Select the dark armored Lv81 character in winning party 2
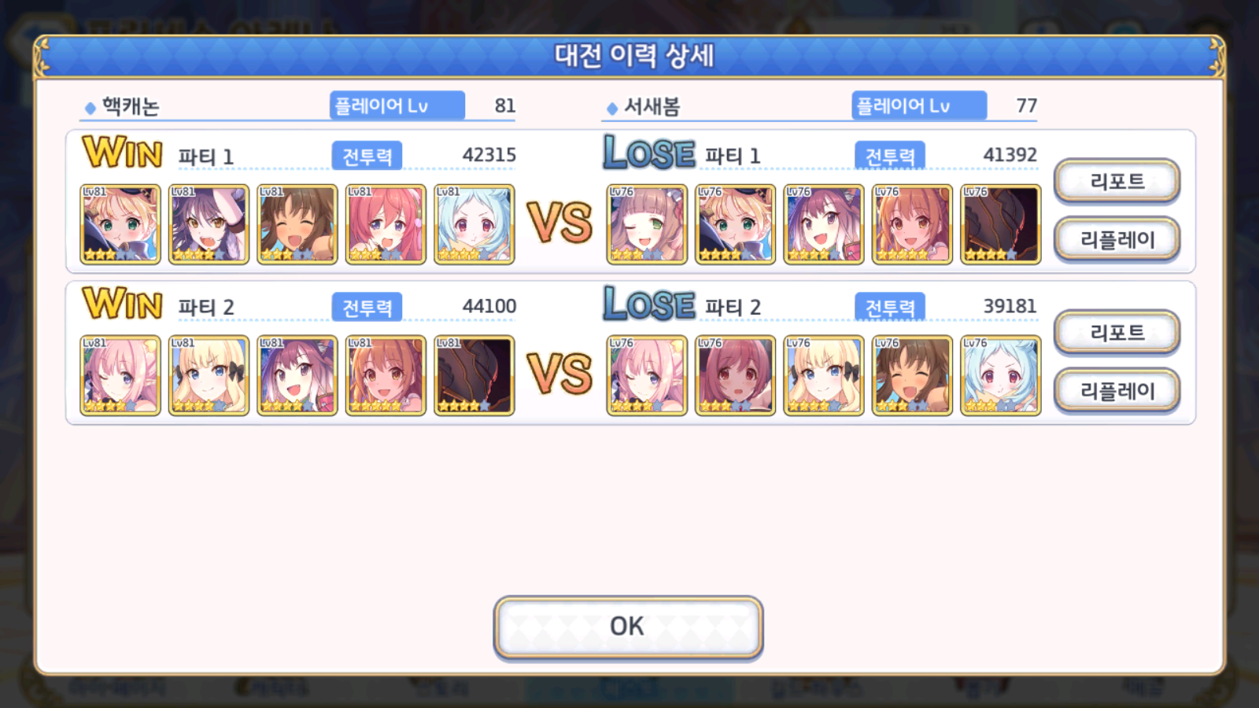 (474, 375)
